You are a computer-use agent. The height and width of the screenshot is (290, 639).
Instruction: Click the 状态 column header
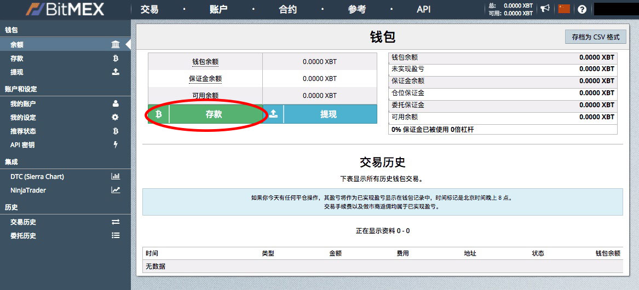(x=538, y=253)
